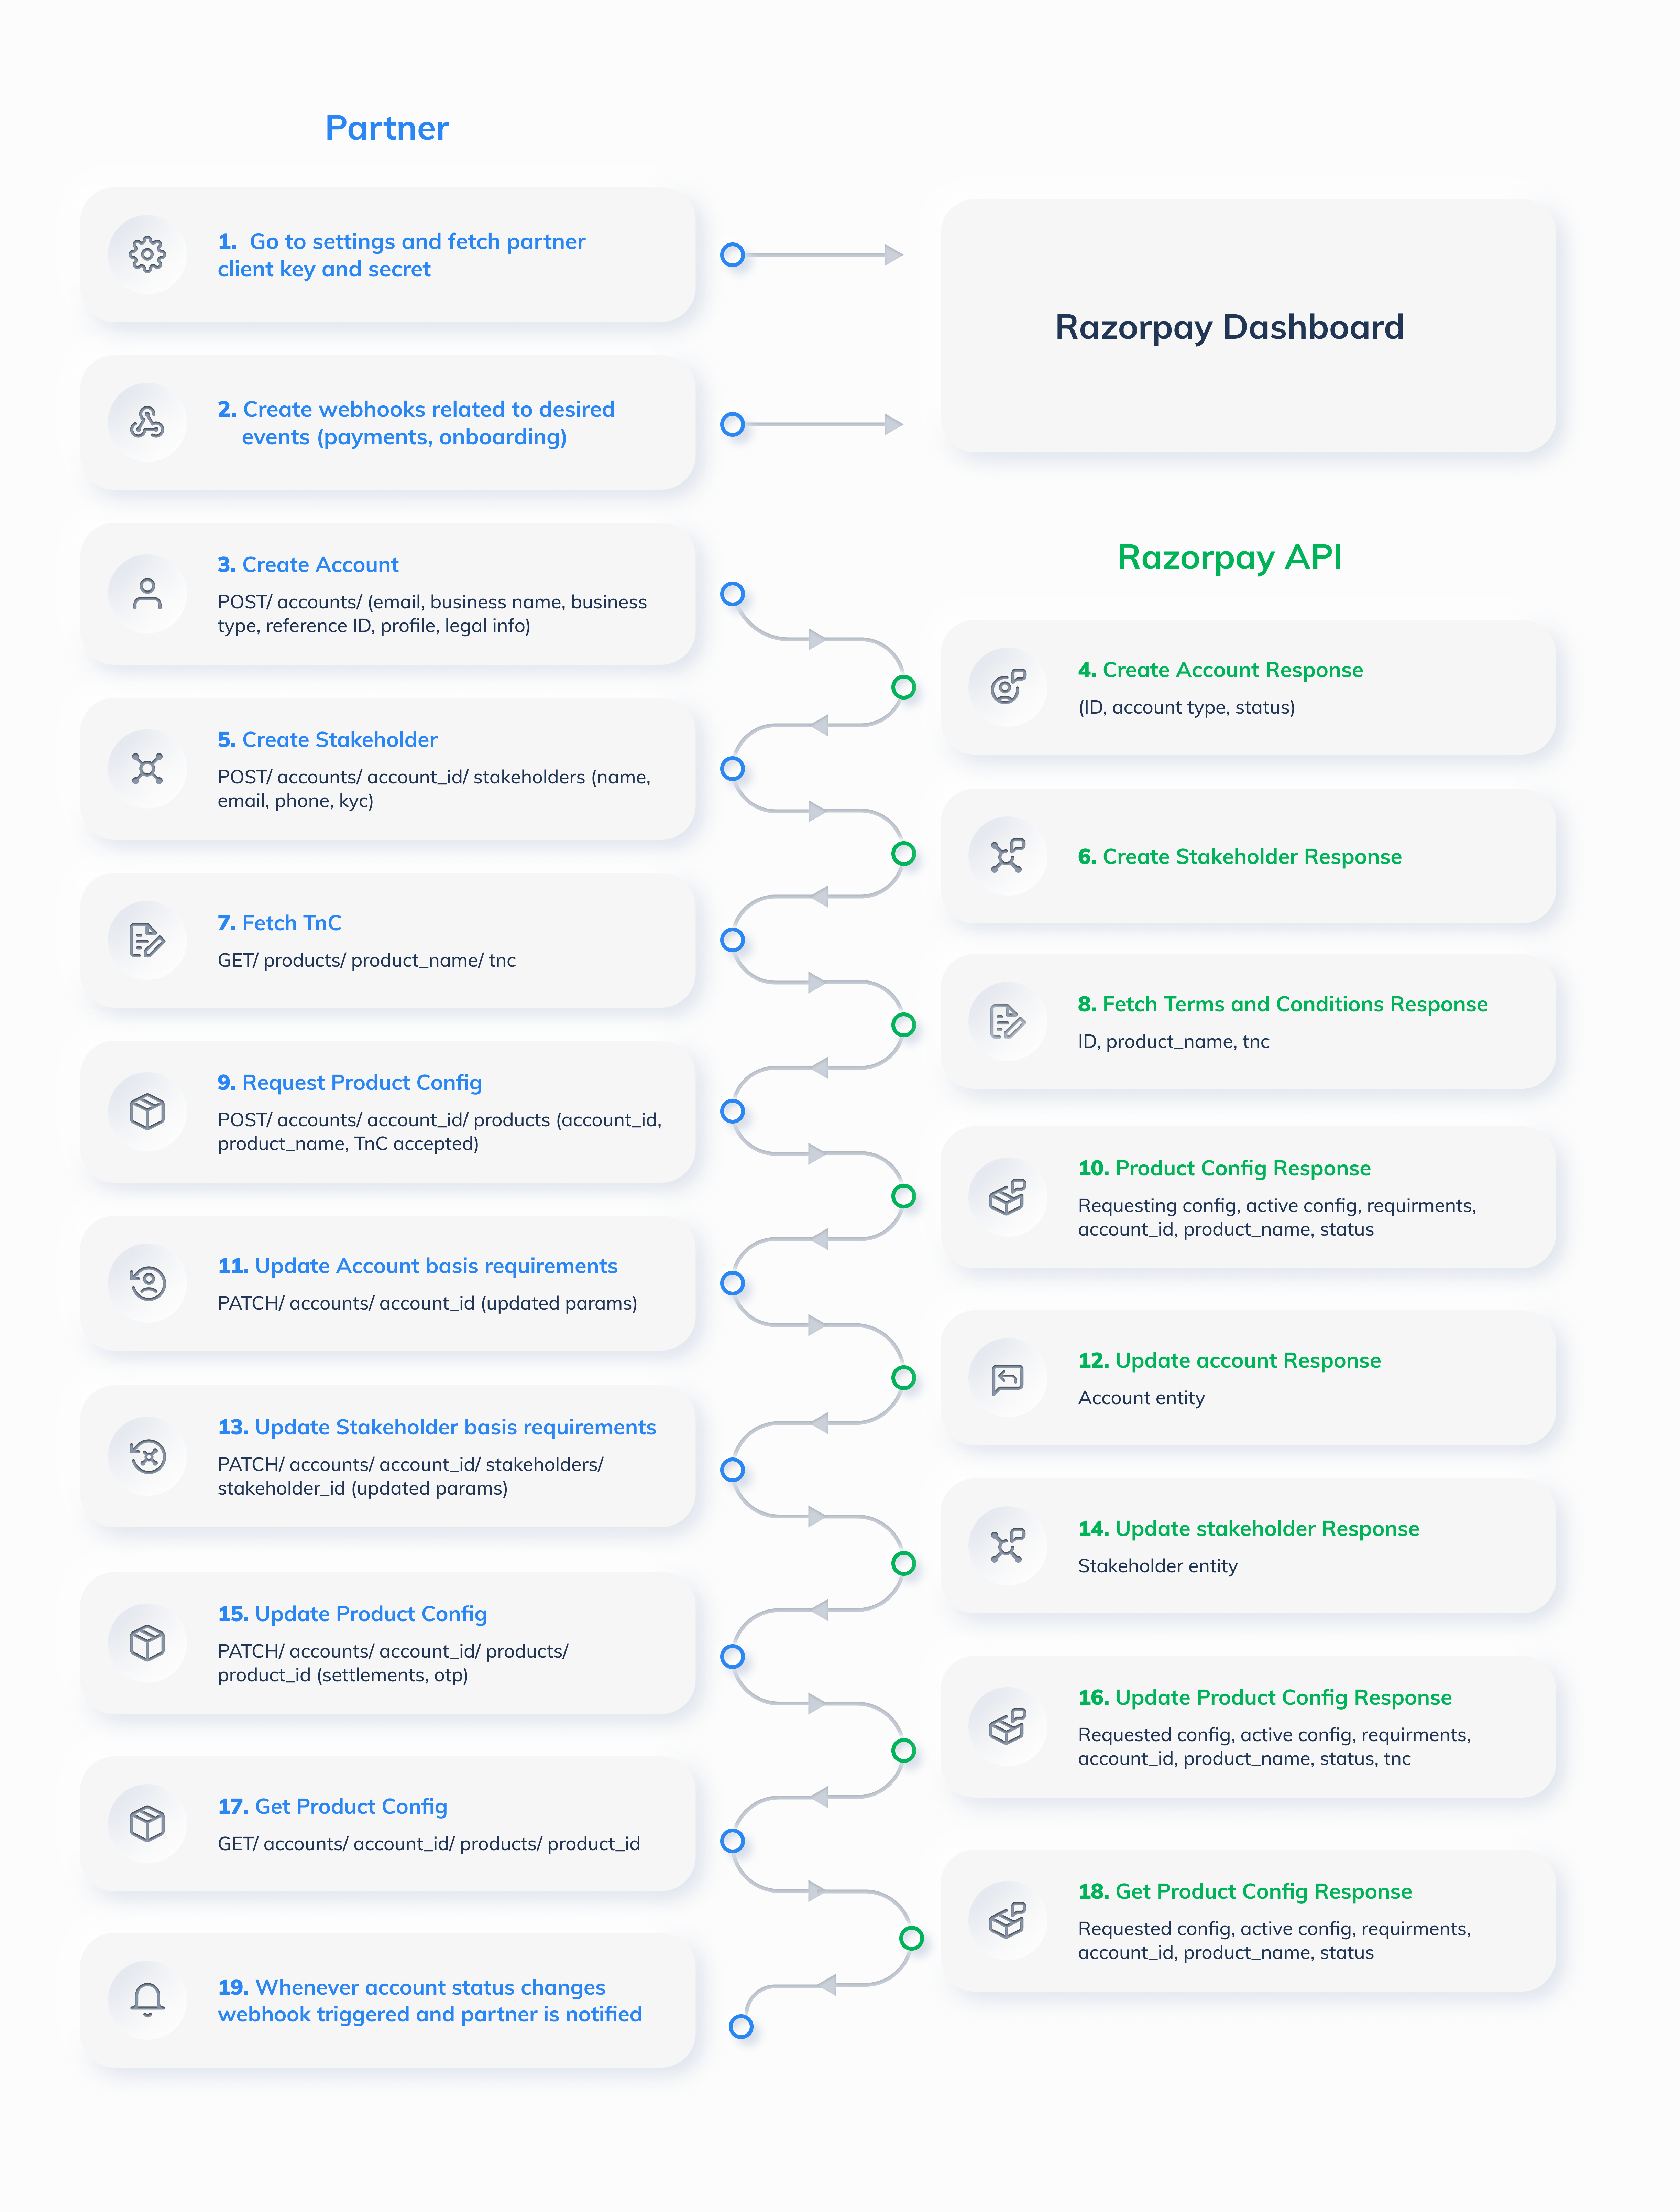This screenshot has height=2212, width=1680.
Task: Select 'GET/ products/ product_name/ tnc' text
Action: [367, 961]
